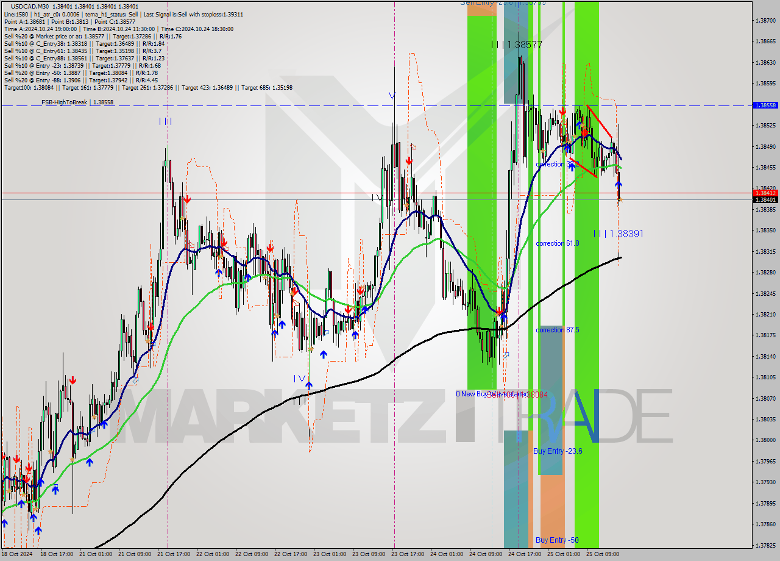Viewport: 780px width, 561px height.
Task: Click the 'Buy Entry -23.6' label
Action: [558, 451]
